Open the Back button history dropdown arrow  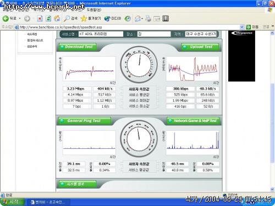click(20, 19)
